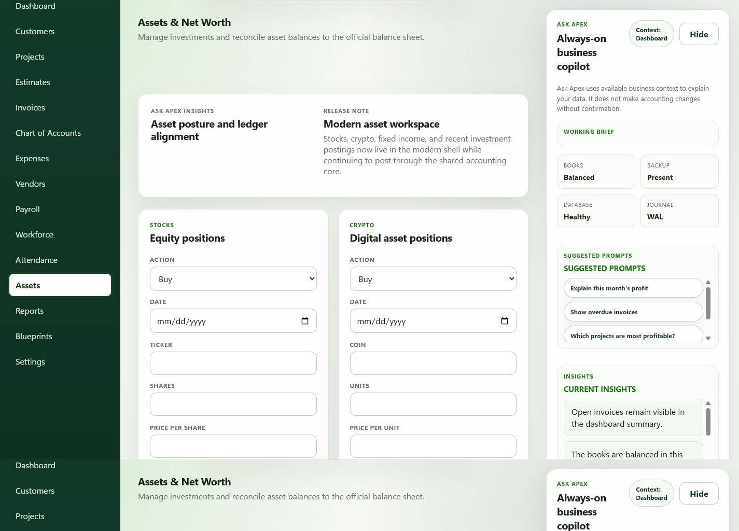This screenshot has width=739, height=531.
Task: Go to Payroll
Action: 60,209
